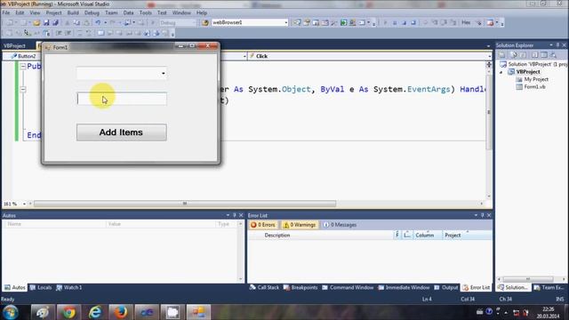The height and width of the screenshot is (320, 569).
Task: Click the Description column header in Error List
Action: (x=277, y=236)
